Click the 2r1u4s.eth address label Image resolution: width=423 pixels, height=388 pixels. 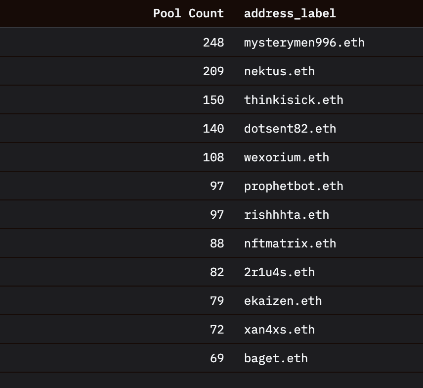279,272
